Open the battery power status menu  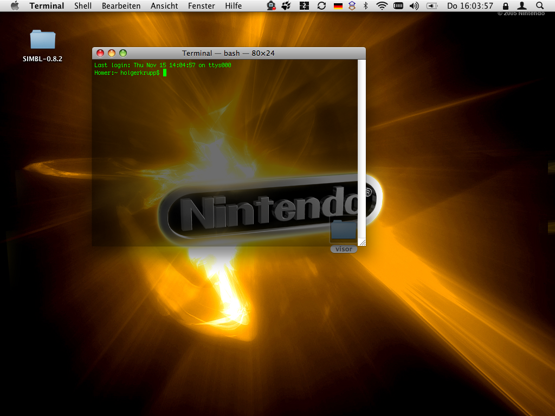[x=432, y=5]
